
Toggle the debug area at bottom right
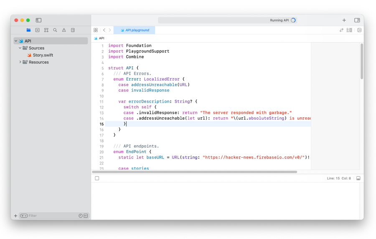click(358, 178)
